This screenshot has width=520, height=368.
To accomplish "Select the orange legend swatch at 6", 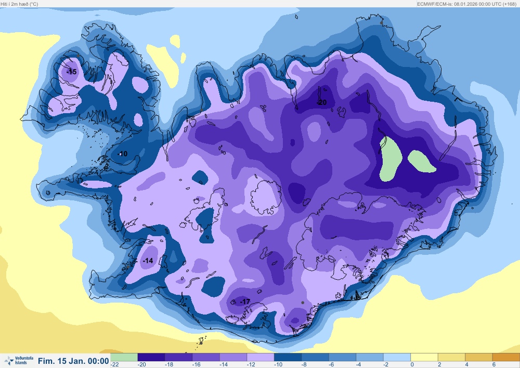I will click(x=506, y=357).
